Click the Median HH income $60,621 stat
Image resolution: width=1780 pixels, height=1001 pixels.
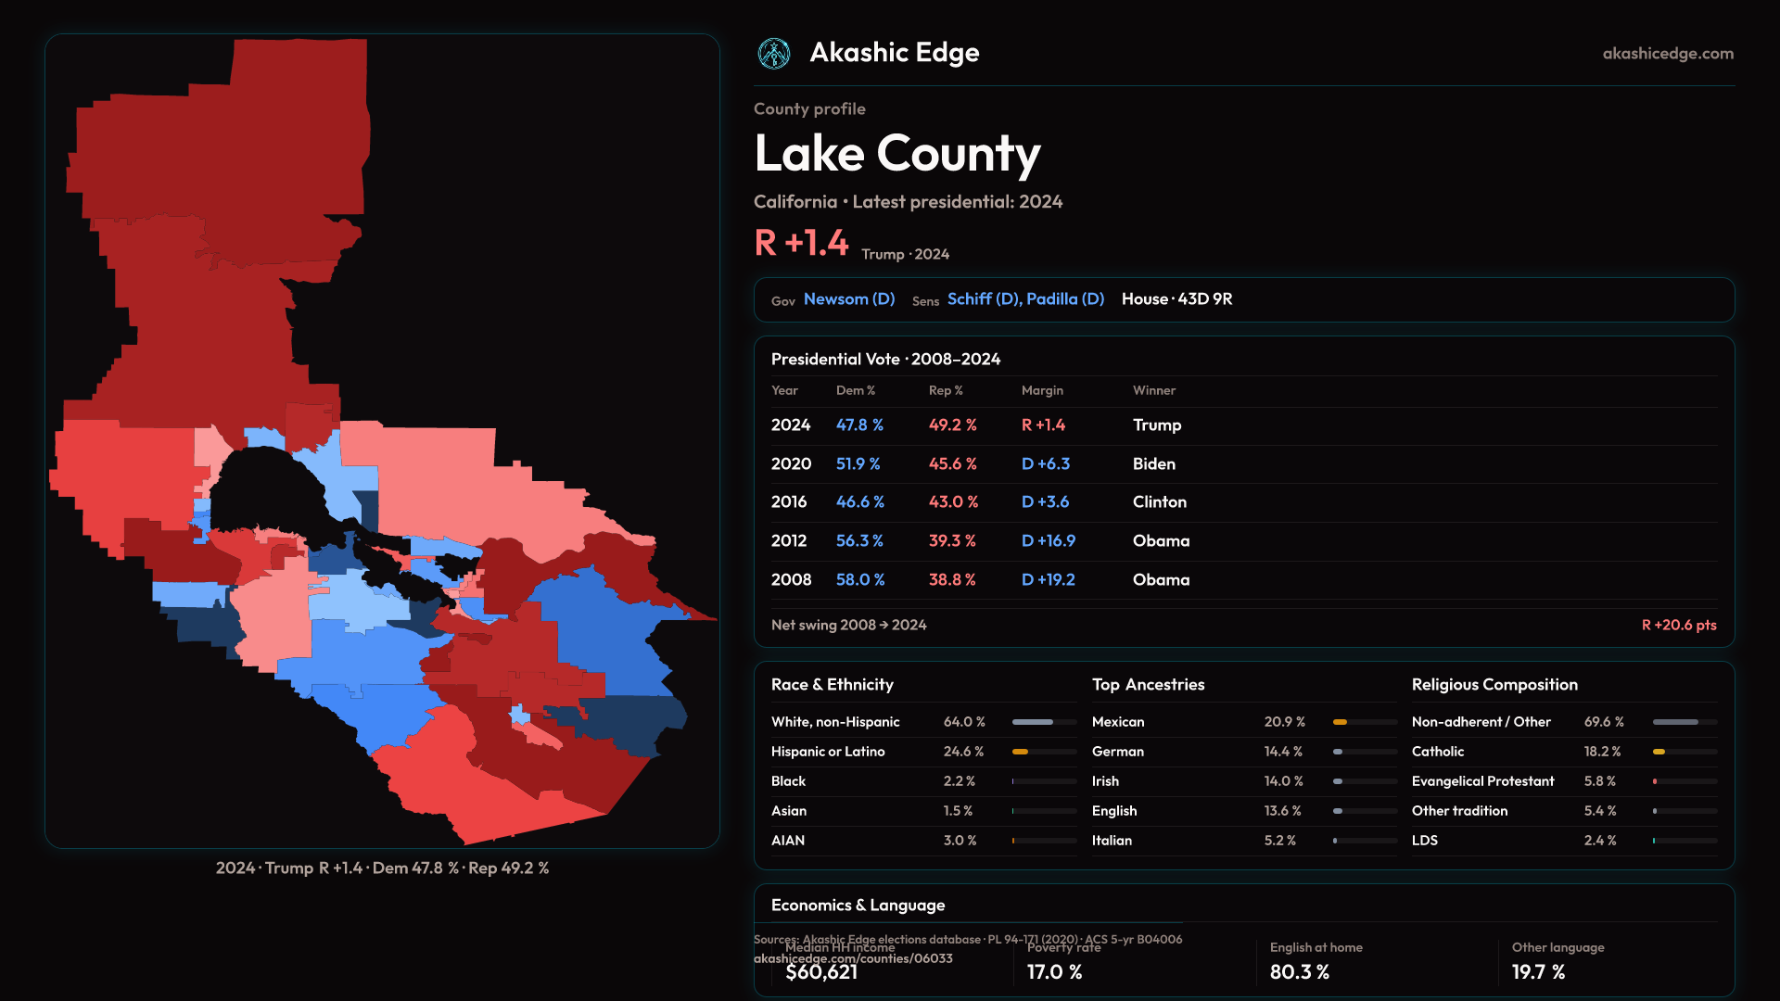click(x=821, y=972)
